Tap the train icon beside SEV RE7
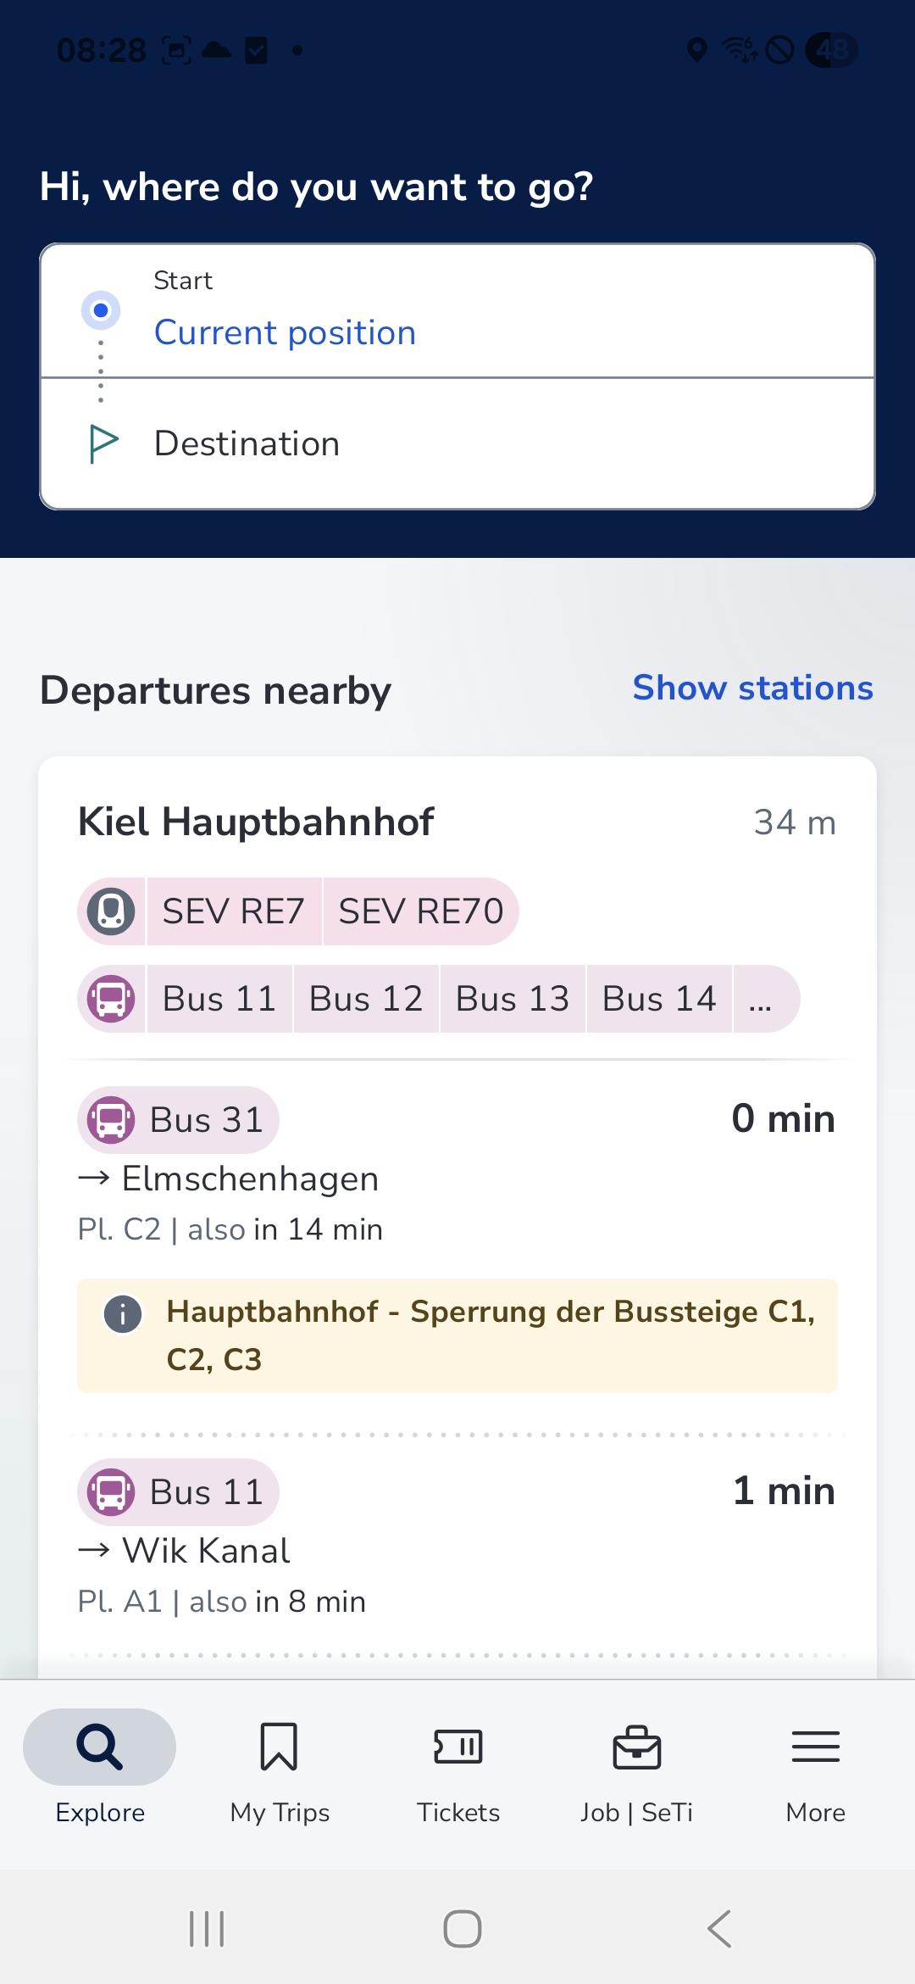Viewport: 915px width, 1984px height. coord(111,911)
